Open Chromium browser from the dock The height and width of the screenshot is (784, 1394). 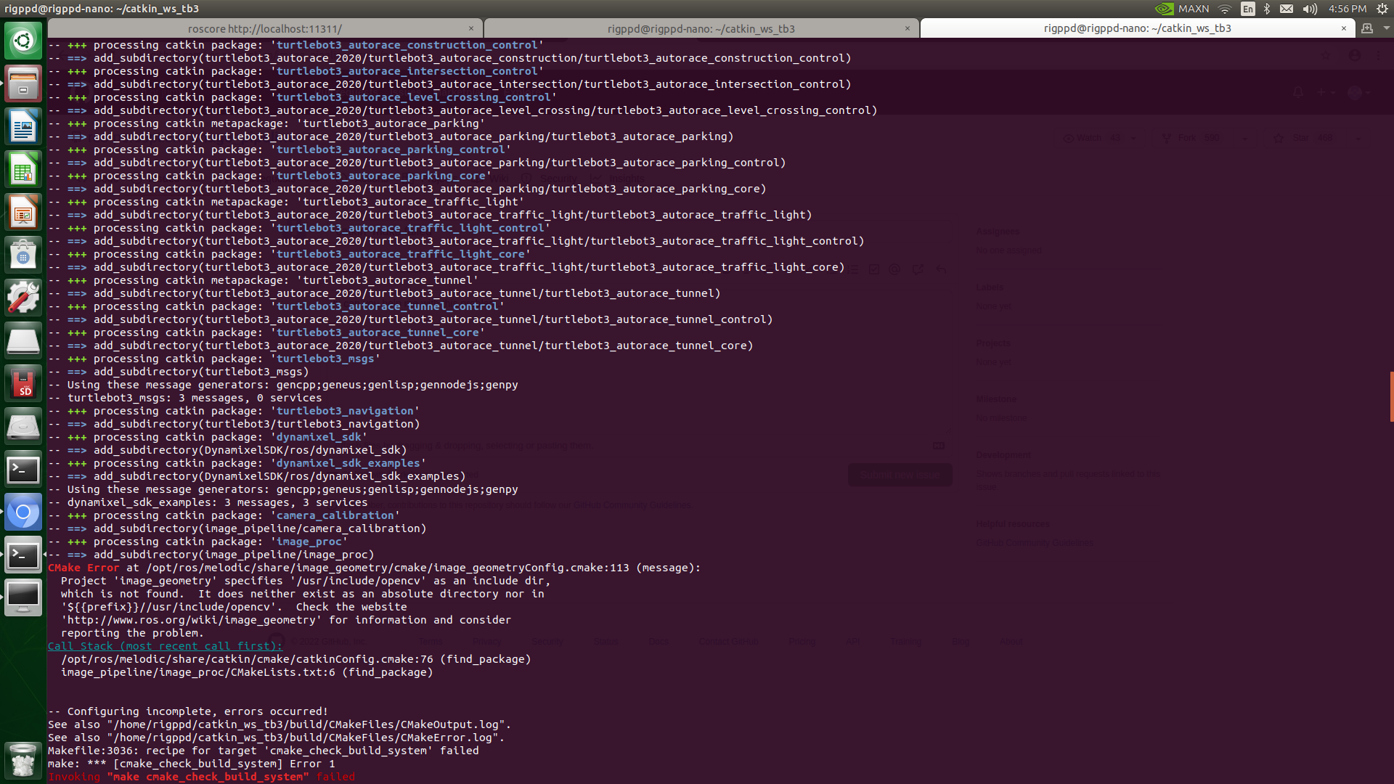pos(23,513)
